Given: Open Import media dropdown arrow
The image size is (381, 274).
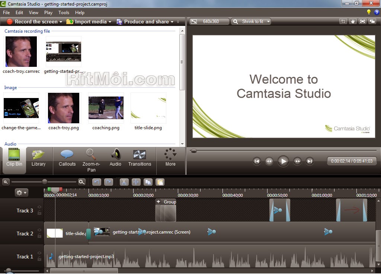Looking at the screenshot, I should pos(110,22).
